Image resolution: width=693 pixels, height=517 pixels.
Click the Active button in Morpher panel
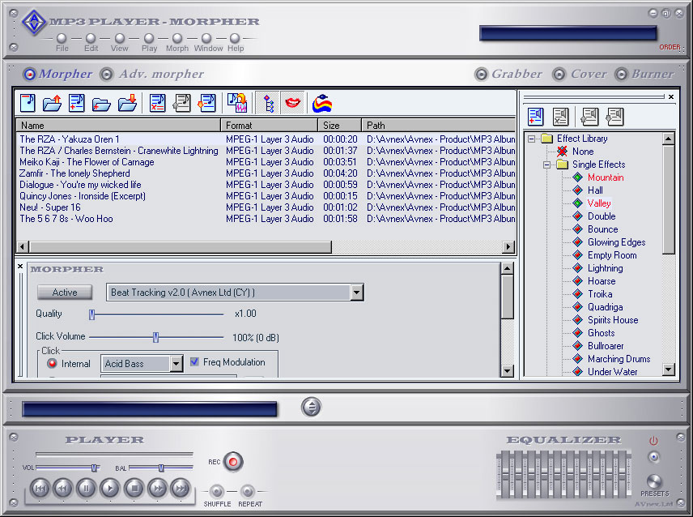click(x=65, y=293)
